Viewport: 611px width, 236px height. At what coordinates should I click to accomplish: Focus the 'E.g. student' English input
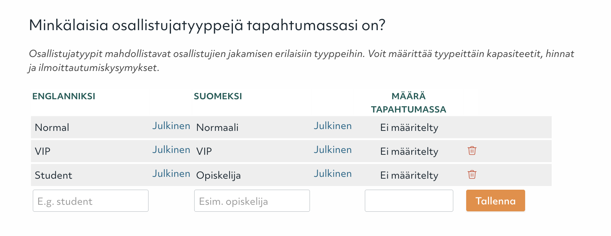click(91, 201)
